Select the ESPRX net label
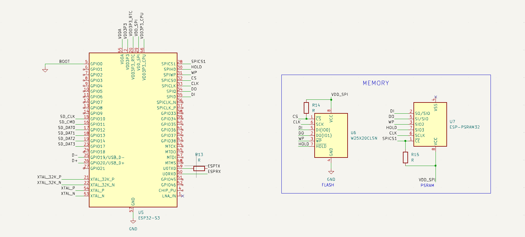The image size is (525, 237). [x=214, y=171]
